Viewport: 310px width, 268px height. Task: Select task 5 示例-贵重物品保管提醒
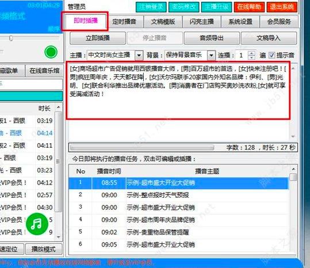[179, 232]
